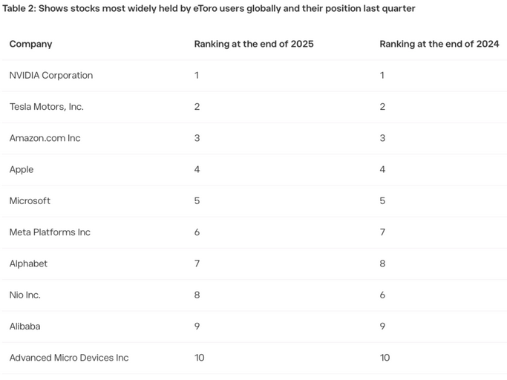The width and height of the screenshot is (507, 380).
Task: Click the Company column header
Action: [x=31, y=45]
